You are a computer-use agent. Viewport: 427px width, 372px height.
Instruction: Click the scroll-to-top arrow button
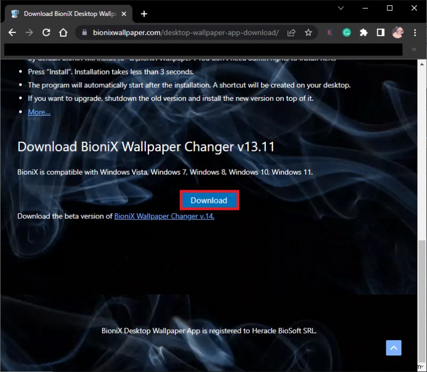[393, 347]
